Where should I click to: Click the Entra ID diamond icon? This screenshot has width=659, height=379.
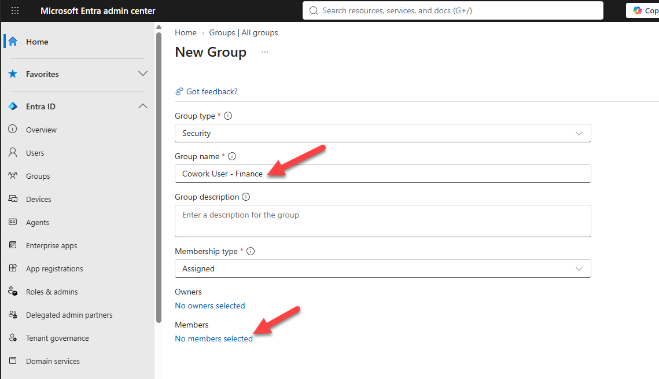pyautogui.click(x=13, y=106)
